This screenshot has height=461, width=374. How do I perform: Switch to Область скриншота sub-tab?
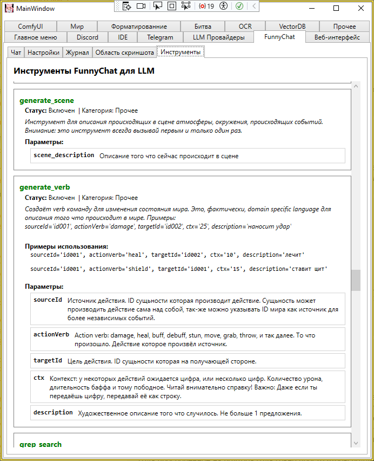tap(124, 53)
